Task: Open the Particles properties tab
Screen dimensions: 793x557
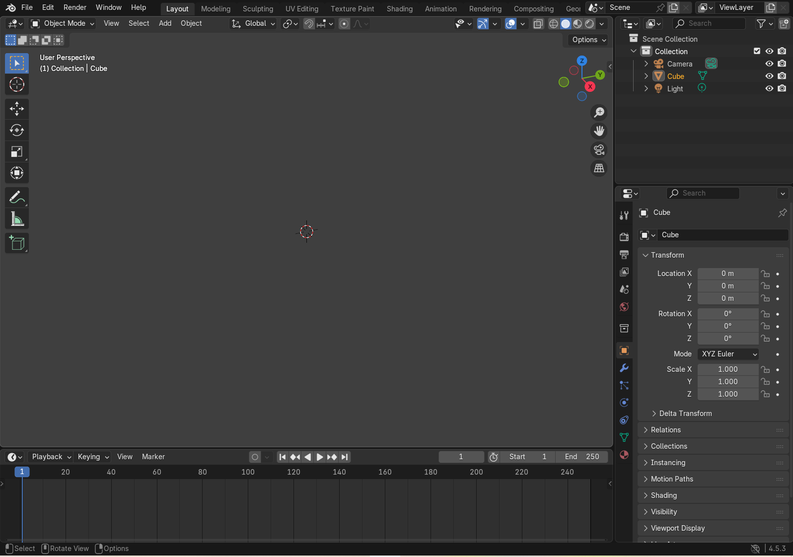Action: [624, 385]
